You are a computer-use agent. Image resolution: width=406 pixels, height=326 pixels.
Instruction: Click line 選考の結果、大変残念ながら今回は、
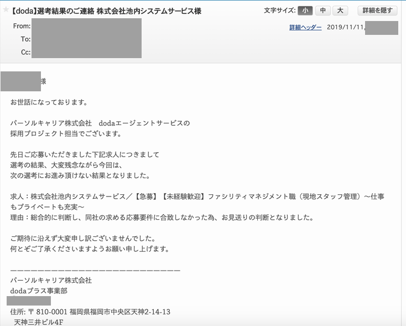(x=67, y=165)
